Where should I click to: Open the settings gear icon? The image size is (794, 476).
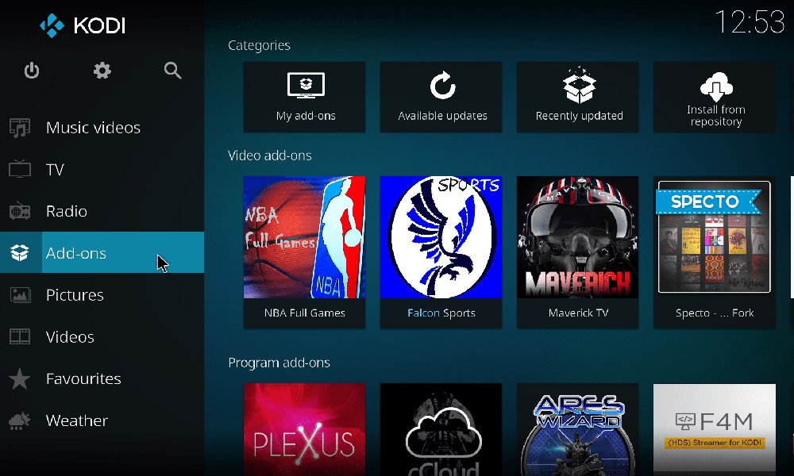(102, 71)
